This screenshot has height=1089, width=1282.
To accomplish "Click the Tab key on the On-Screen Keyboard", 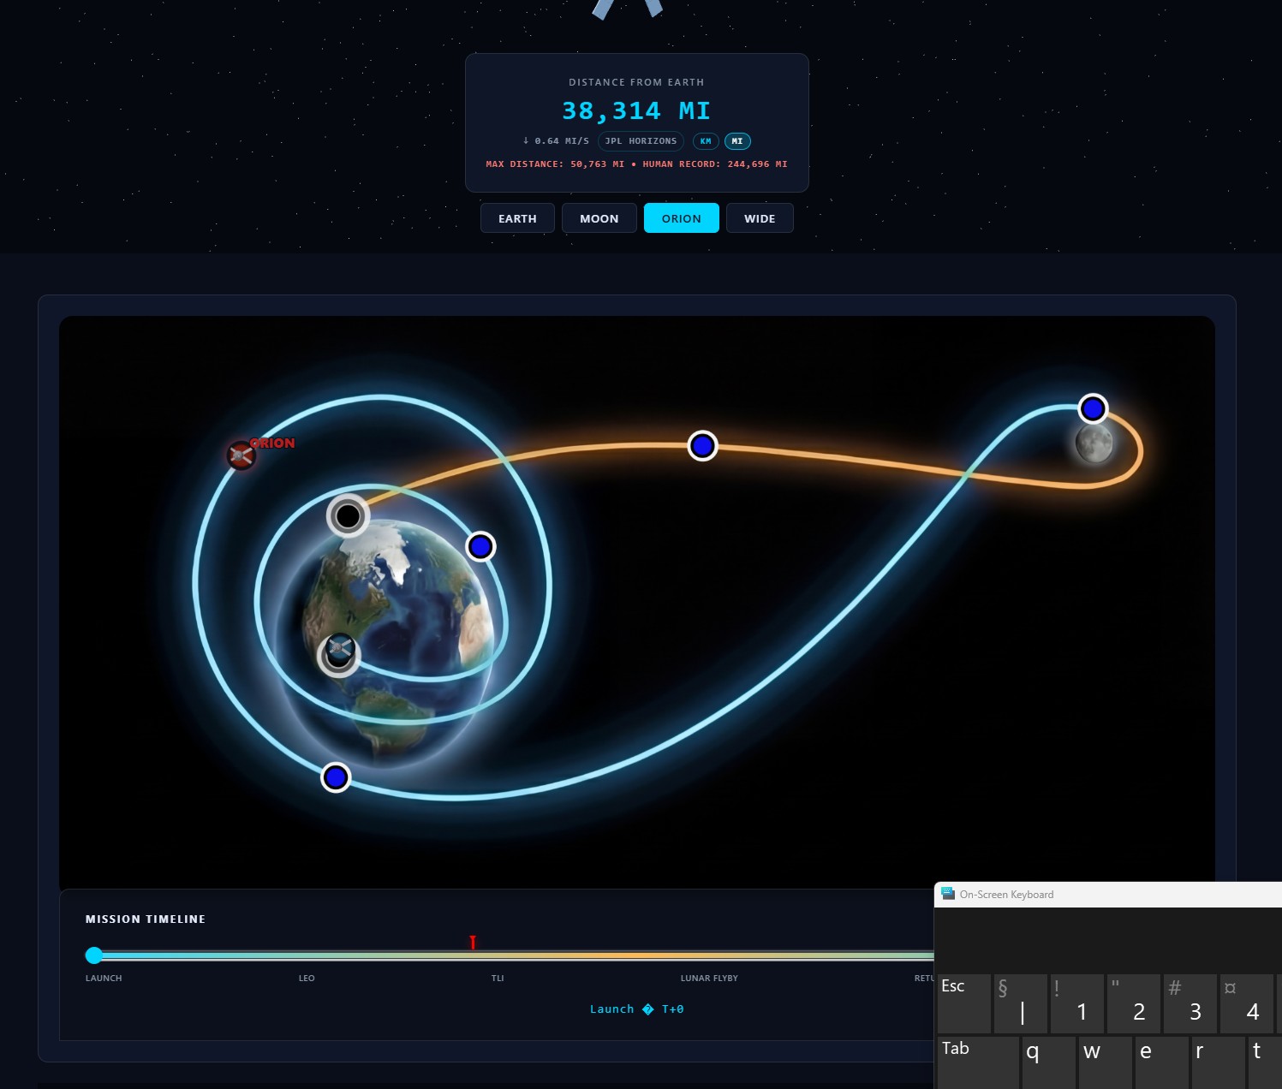I will (x=979, y=1063).
